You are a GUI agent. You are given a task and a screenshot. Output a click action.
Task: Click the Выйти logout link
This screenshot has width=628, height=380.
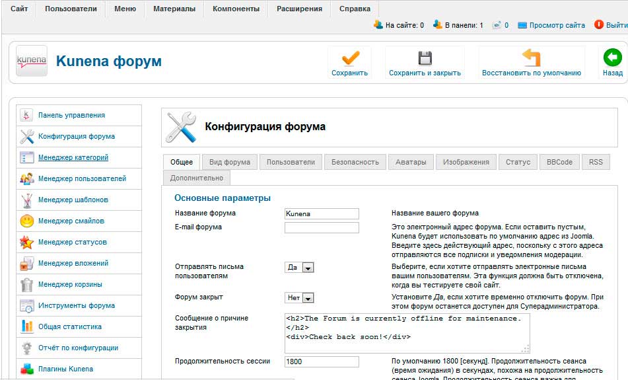coord(617,25)
